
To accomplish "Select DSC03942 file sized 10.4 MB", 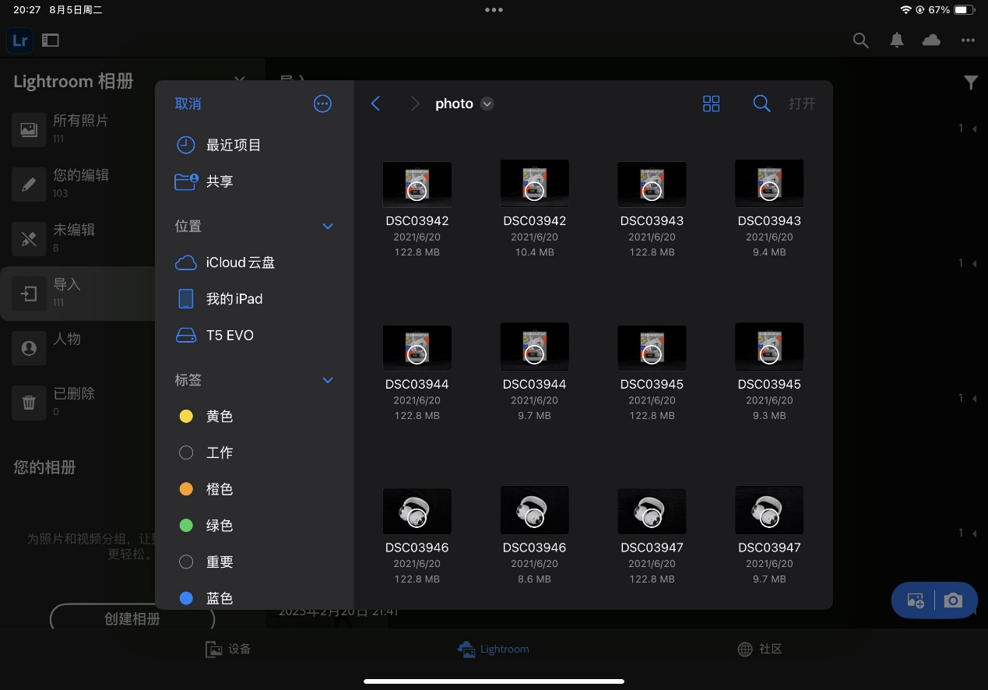I will click(535, 209).
